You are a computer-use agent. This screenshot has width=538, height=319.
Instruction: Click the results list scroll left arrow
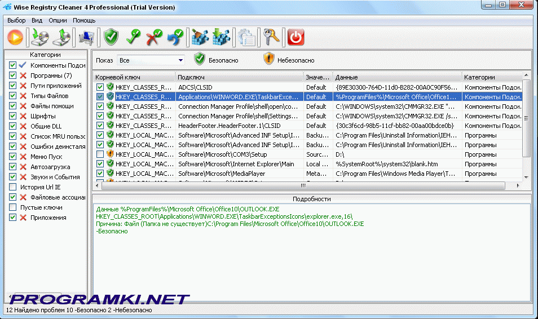click(97, 185)
